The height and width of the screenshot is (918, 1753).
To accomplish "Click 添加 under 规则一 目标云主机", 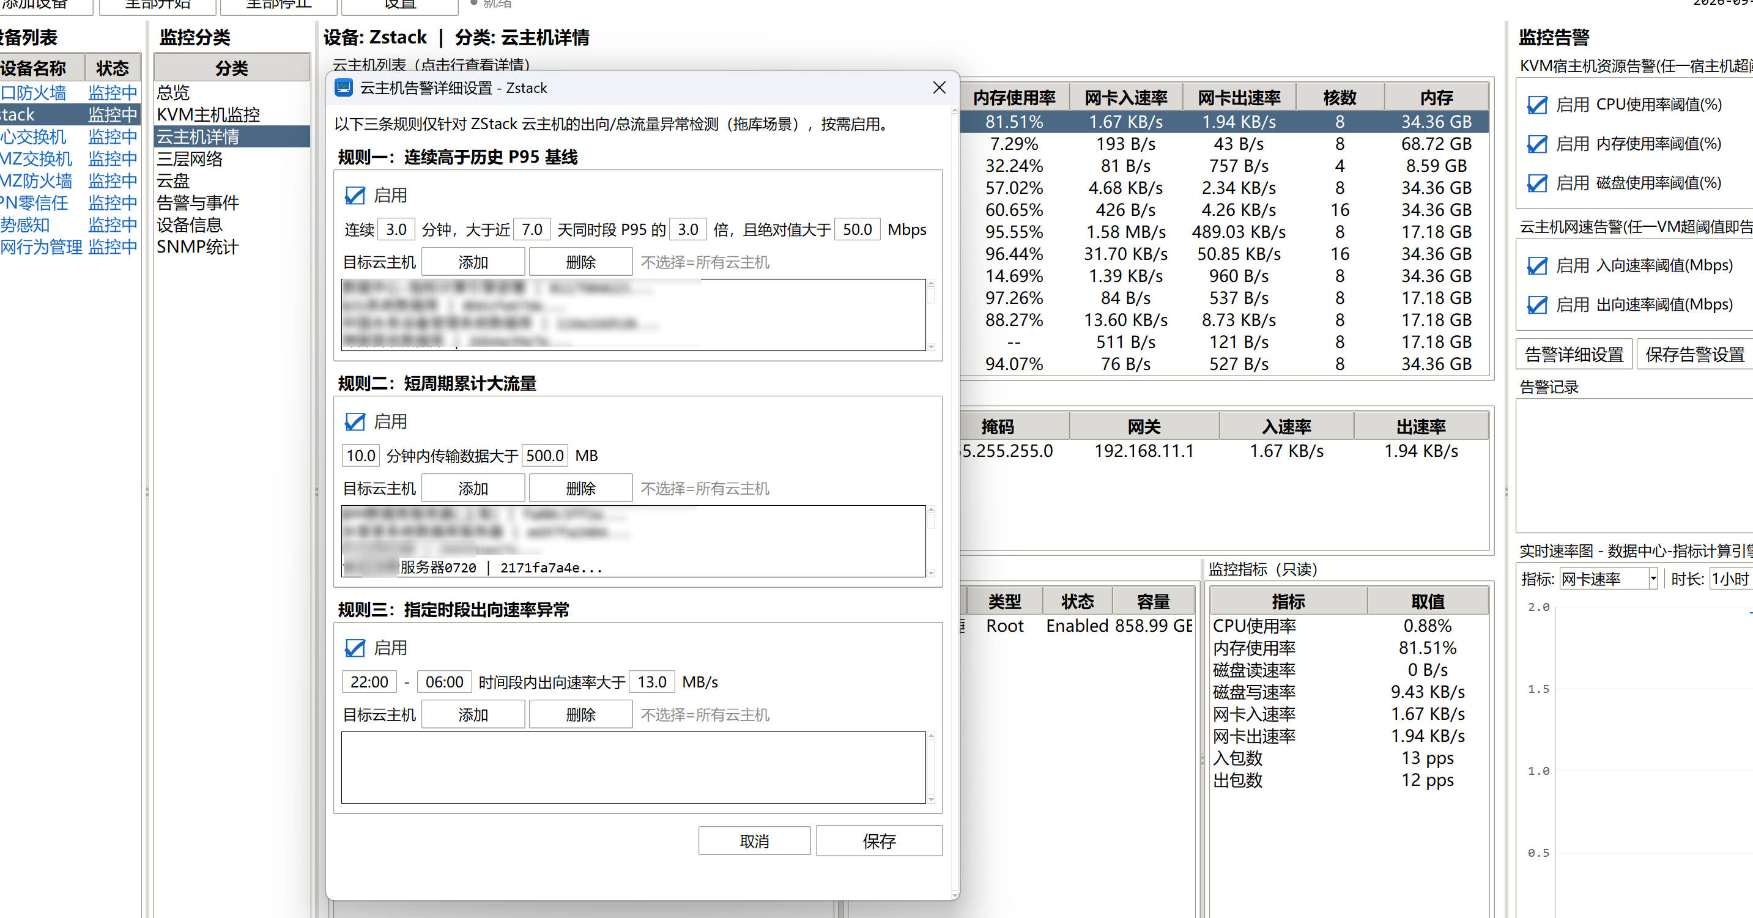I will (x=473, y=262).
